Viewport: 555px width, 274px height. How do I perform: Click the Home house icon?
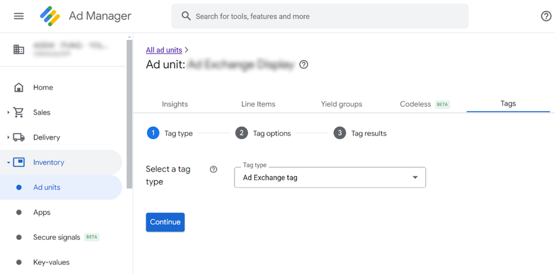(x=19, y=88)
